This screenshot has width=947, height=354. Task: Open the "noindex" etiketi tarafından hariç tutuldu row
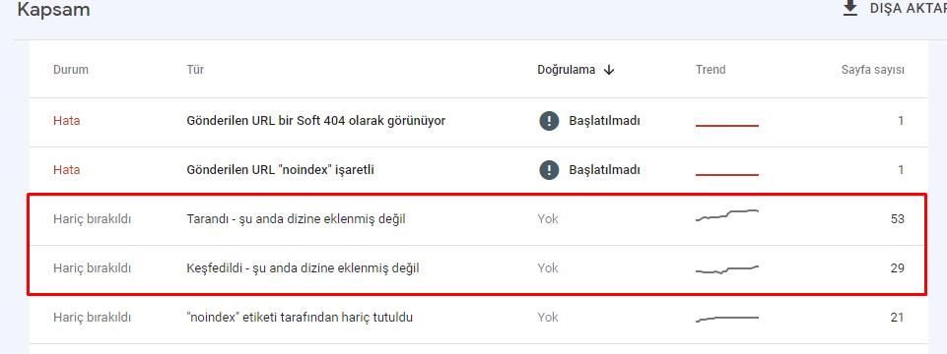pos(478,318)
